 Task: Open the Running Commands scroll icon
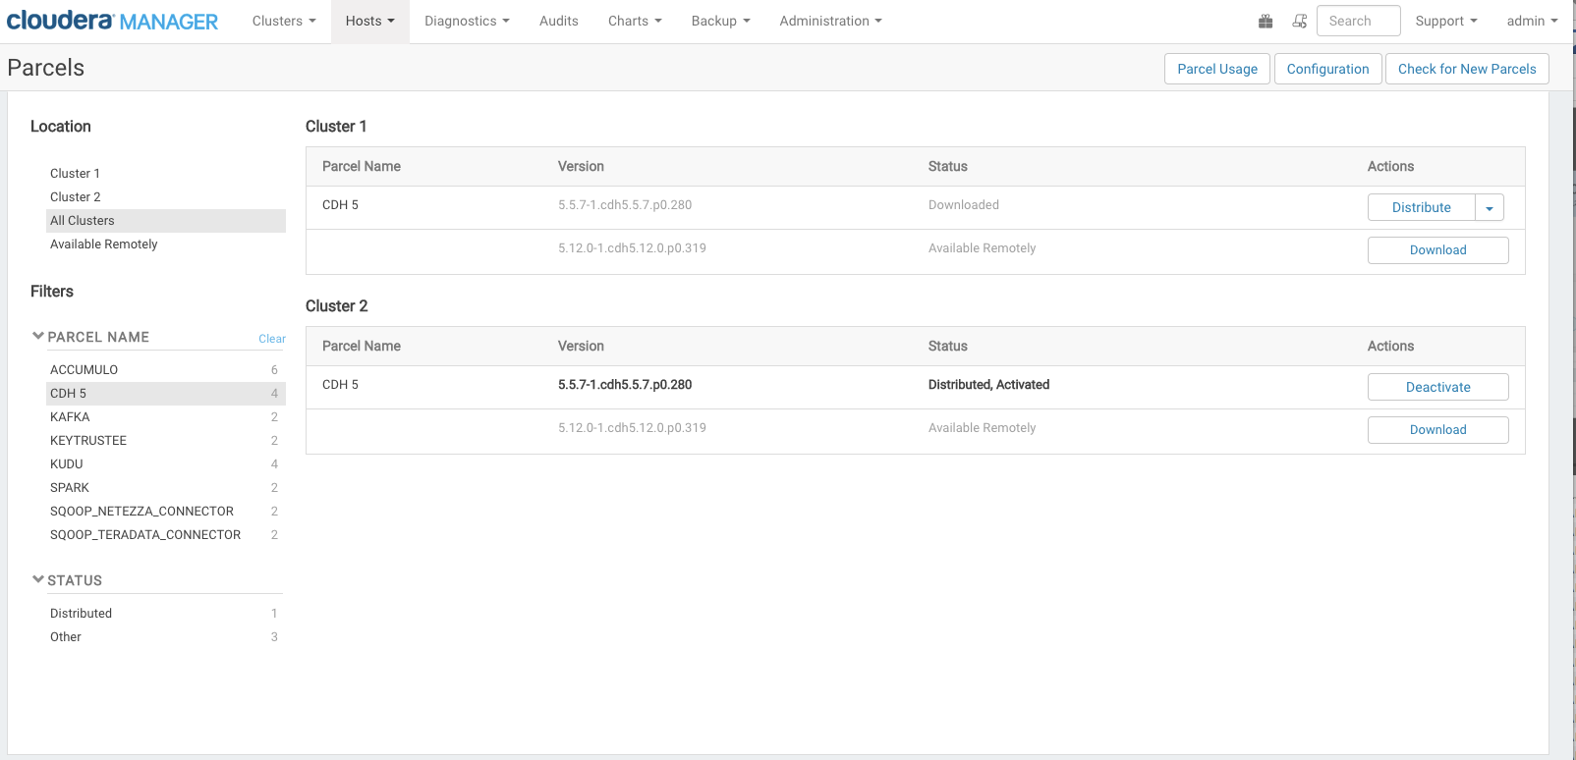click(1299, 21)
